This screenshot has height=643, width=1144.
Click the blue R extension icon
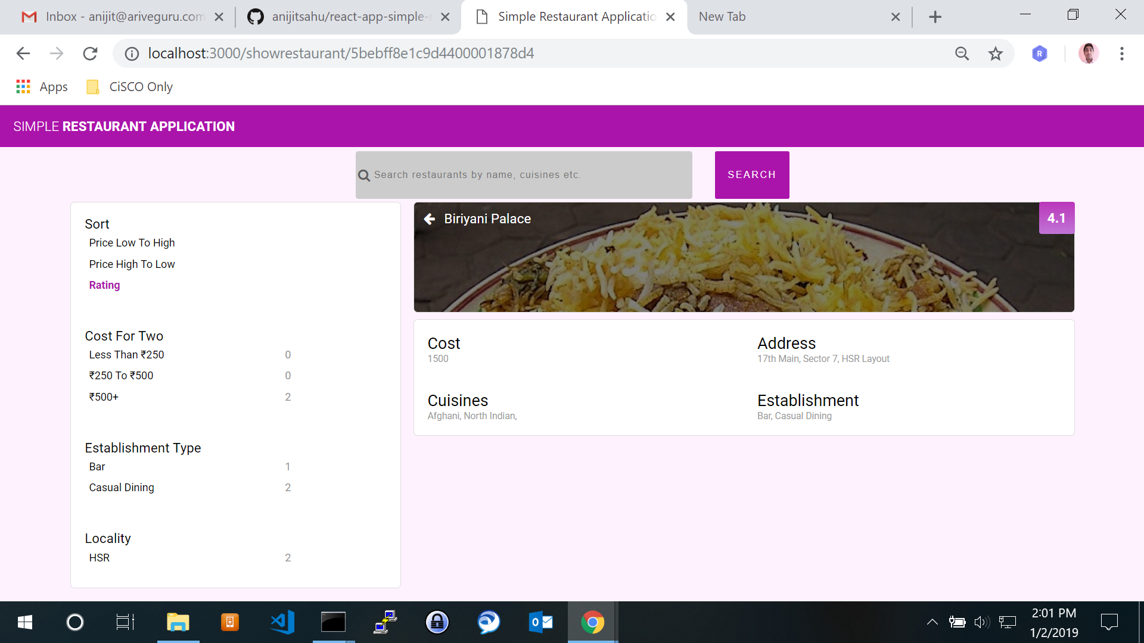click(1039, 54)
